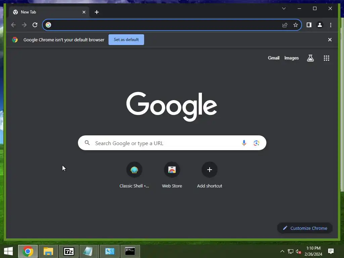Dismiss the default browser infobar
This screenshot has width=344, height=258.
pyautogui.click(x=330, y=40)
